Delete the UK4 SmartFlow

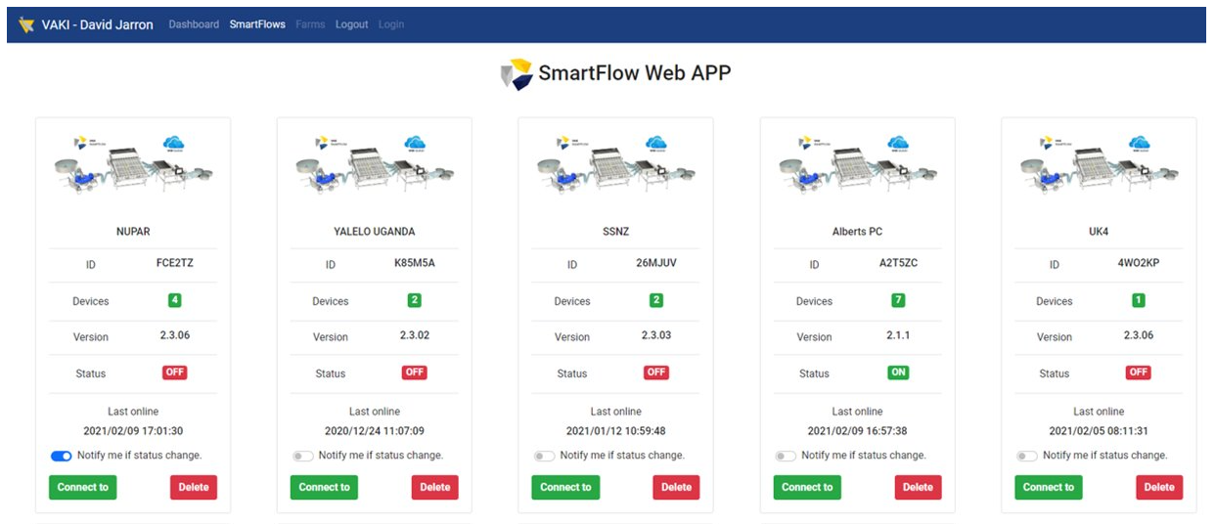pyautogui.click(x=1159, y=487)
